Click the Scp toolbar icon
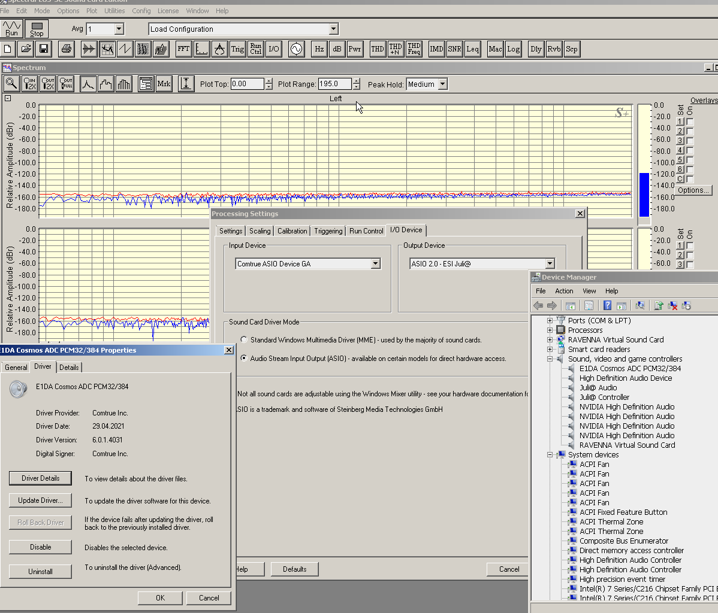This screenshot has width=718, height=613. [572, 49]
